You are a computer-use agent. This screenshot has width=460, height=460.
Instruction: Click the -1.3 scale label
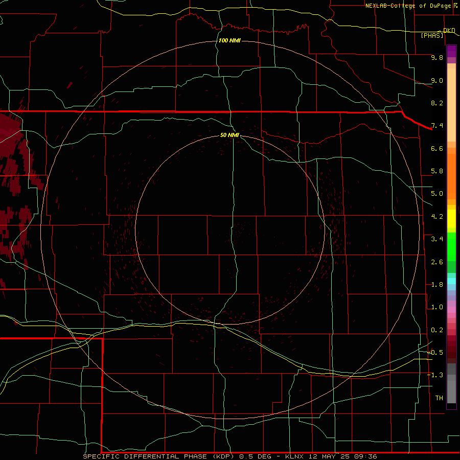pos(435,375)
